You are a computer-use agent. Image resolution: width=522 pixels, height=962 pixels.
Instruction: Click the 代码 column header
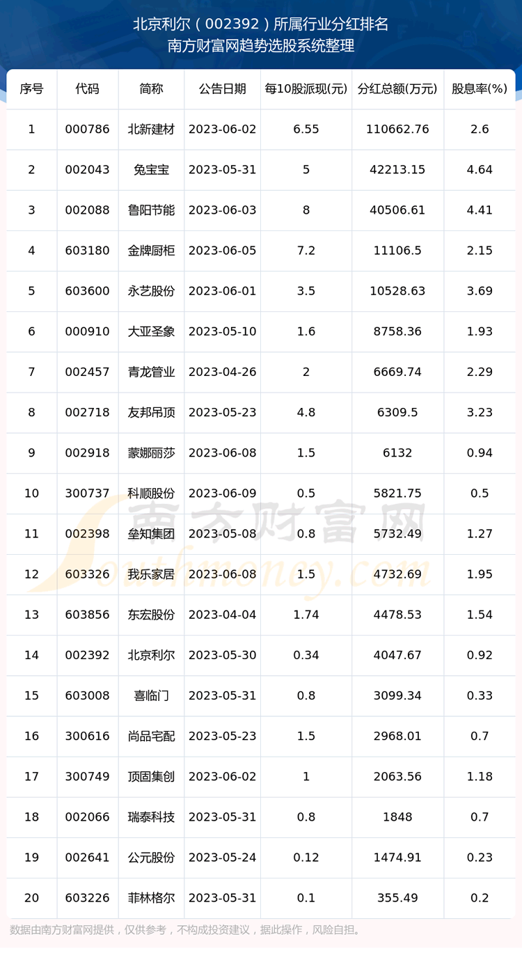tap(87, 89)
